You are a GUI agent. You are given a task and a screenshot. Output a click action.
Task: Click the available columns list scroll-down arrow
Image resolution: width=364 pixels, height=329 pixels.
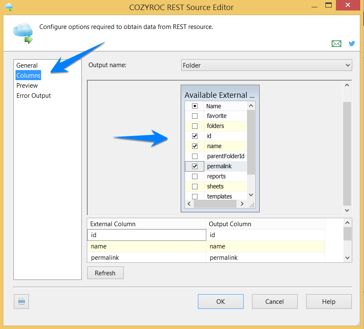251,195
